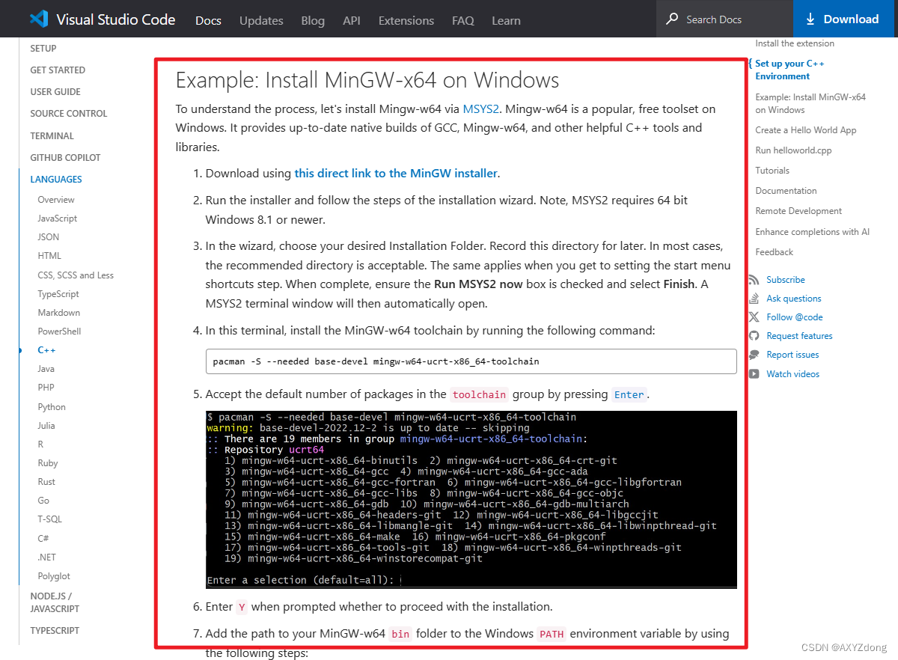Click the direct link to MinGW installer
The image size is (898, 660).
pyautogui.click(x=396, y=174)
